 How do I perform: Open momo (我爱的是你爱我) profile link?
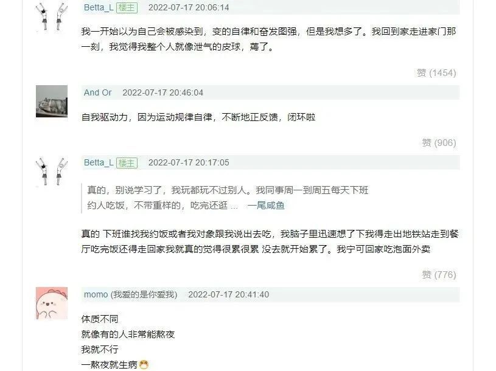130,294
